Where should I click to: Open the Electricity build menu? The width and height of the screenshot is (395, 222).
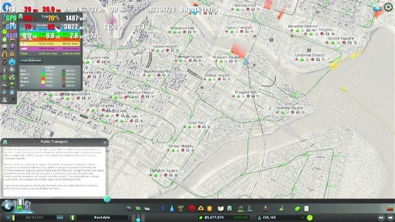(163, 208)
